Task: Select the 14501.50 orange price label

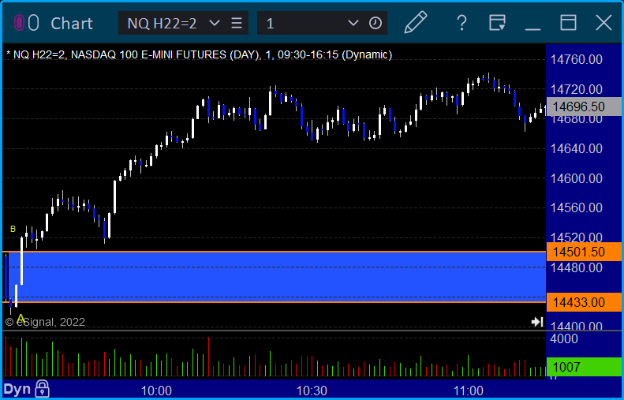Action: point(584,252)
